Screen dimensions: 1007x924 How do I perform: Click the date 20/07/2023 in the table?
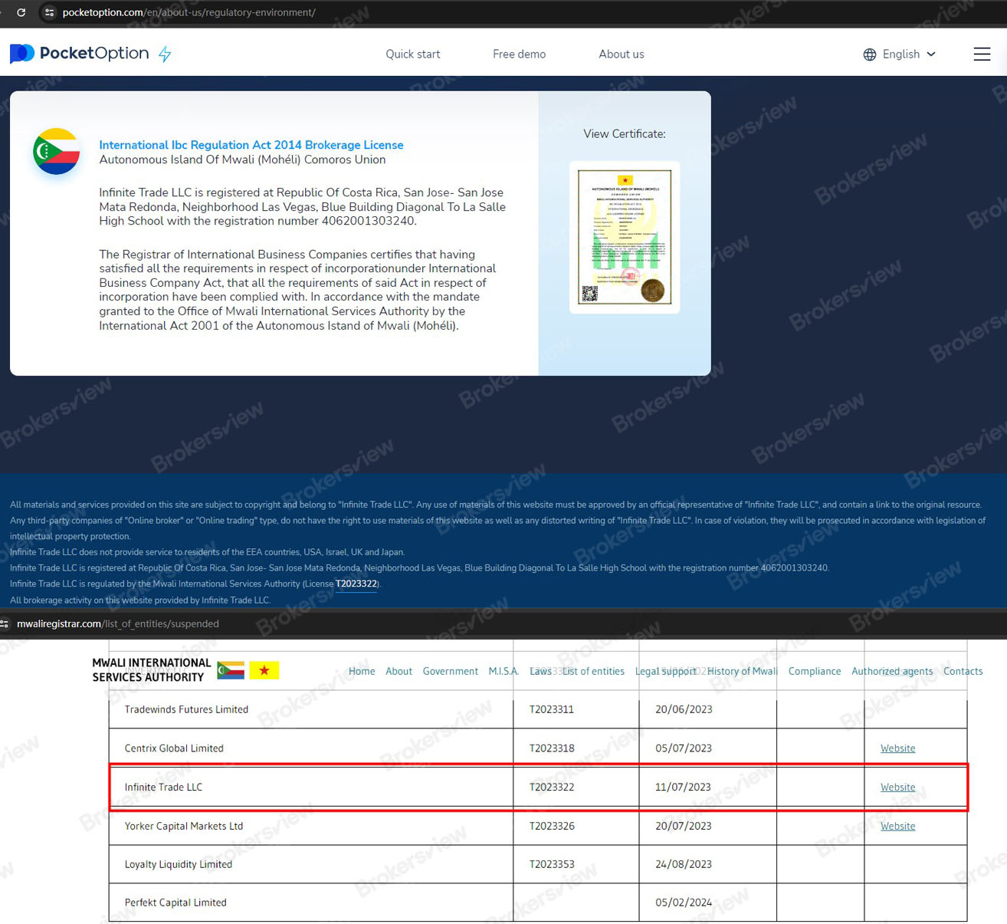pyautogui.click(x=684, y=826)
